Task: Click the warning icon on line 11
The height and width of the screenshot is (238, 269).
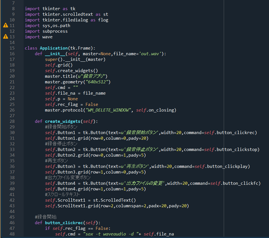Action: click(x=6, y=25)
